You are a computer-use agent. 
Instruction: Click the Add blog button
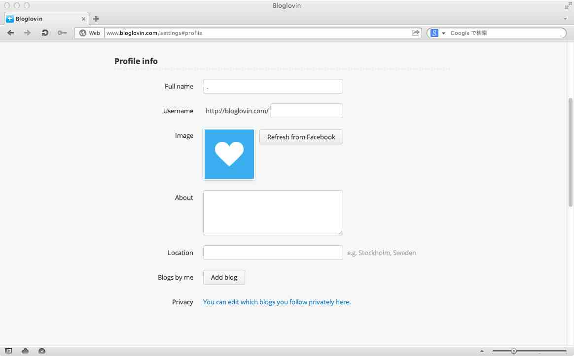pyautogui.click(x=224, y=277)
